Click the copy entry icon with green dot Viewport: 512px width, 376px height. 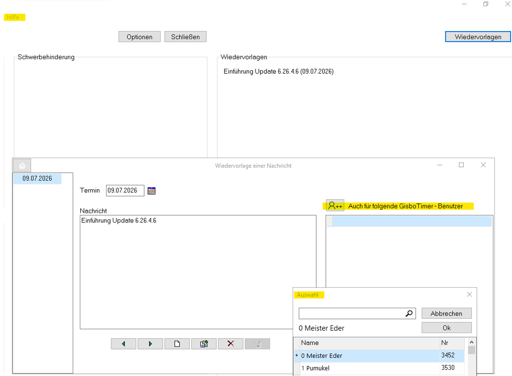coord(204,344)
